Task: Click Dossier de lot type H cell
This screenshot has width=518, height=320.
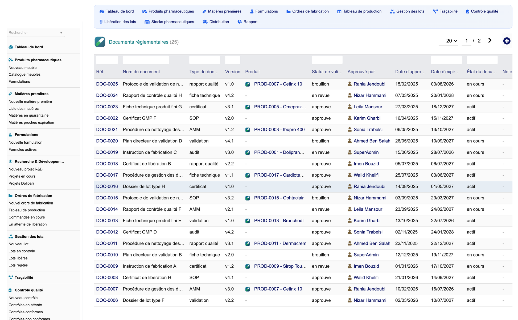Action: point(144,186)
